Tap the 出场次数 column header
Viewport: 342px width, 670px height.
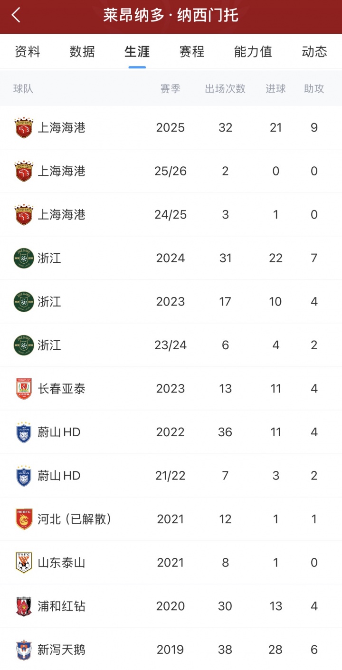[x=225, y=88]
